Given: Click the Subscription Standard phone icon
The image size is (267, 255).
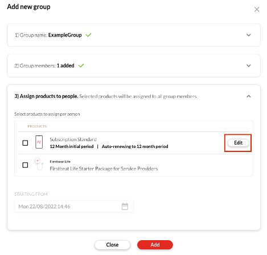Looking at the screenshot, I should [x=39, y=142].
